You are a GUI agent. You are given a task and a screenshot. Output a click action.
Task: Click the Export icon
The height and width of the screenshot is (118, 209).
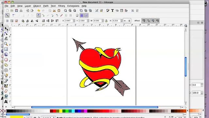point(32,10)
